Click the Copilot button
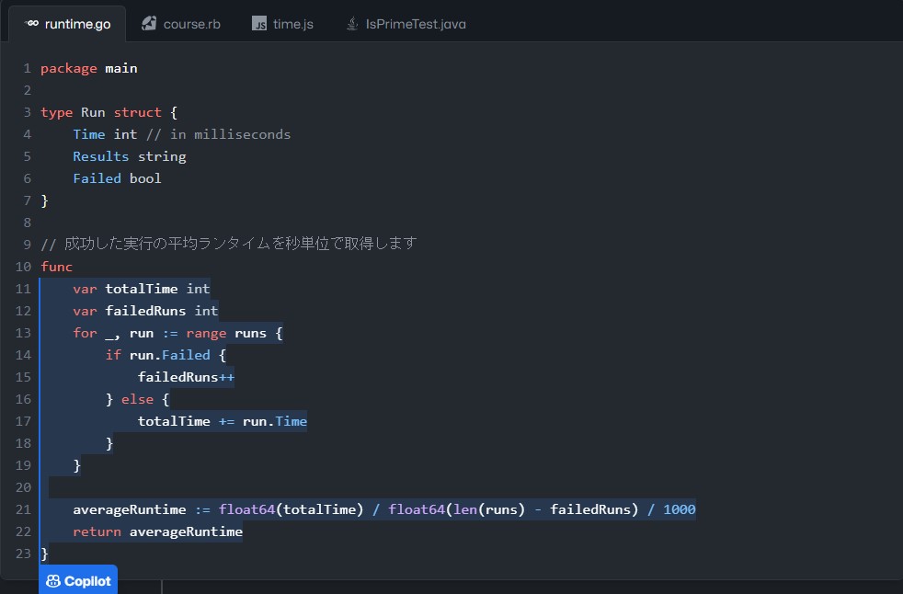 (x=77, y=579)
